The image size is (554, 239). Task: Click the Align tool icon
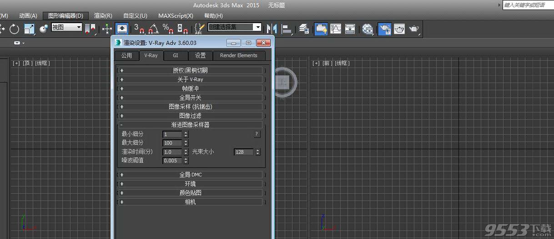287,29
